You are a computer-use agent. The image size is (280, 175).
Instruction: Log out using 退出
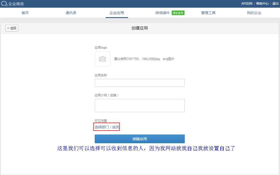click(x=275, y=4)
